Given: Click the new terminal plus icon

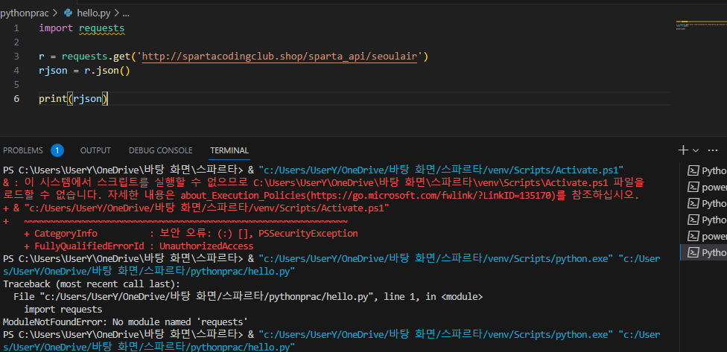Looking at the screenshot, I should coord(683,150).
